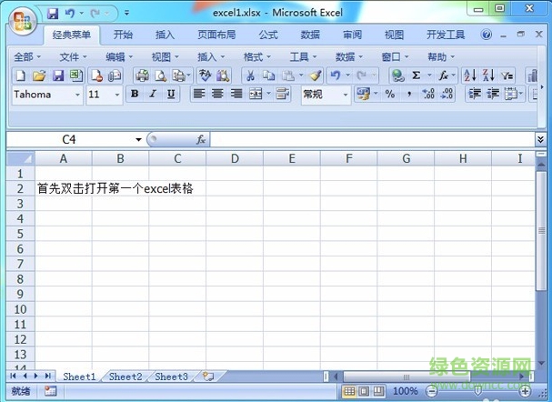Open the Paste options dropdown arrow
This screenshot has width=552, height=402.
click(301, 75)
